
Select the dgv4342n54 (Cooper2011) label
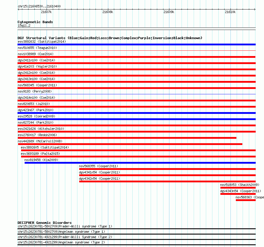pyautogui.click(x=99, y=179)
